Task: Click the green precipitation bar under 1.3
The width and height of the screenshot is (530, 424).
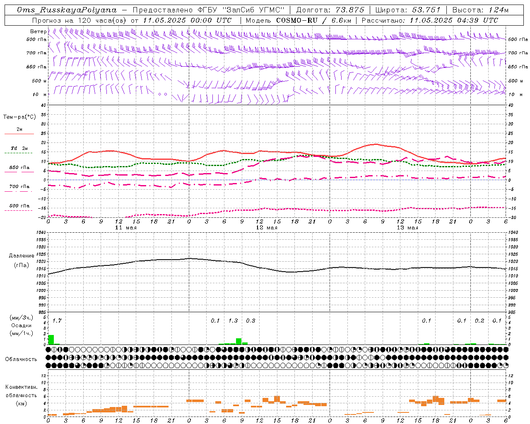Action: tap(239, 341)
